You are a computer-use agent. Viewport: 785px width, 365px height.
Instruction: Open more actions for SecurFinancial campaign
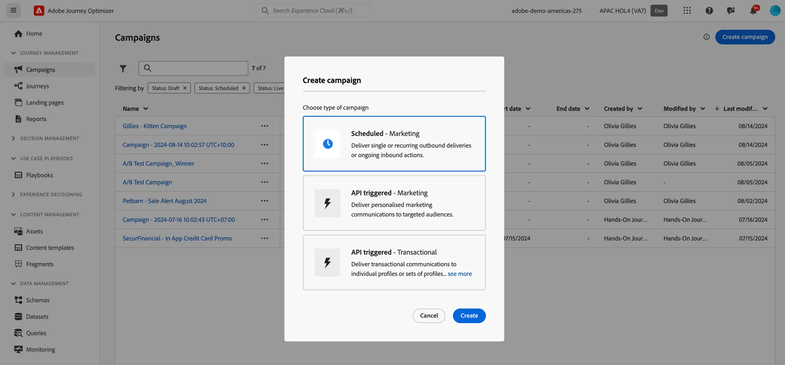point(265,238)
